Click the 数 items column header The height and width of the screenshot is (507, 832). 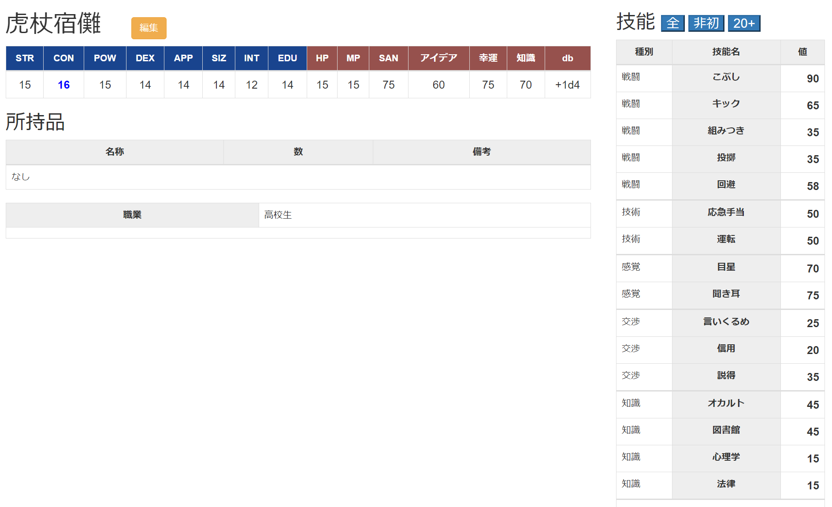pyautogui.click(x=298, y=152)
